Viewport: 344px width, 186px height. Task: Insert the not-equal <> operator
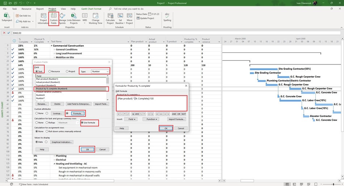(161, 114)
